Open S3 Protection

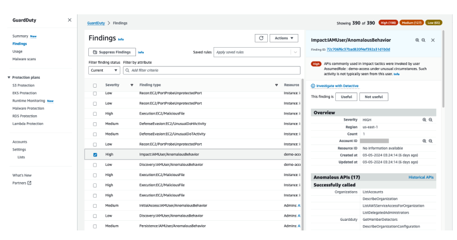click(23, 85)
